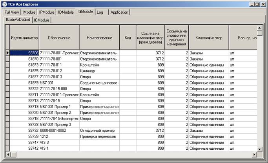Select the cell with identifier 61873
This screenshot has height=163, width=268.
pos(24,65)
